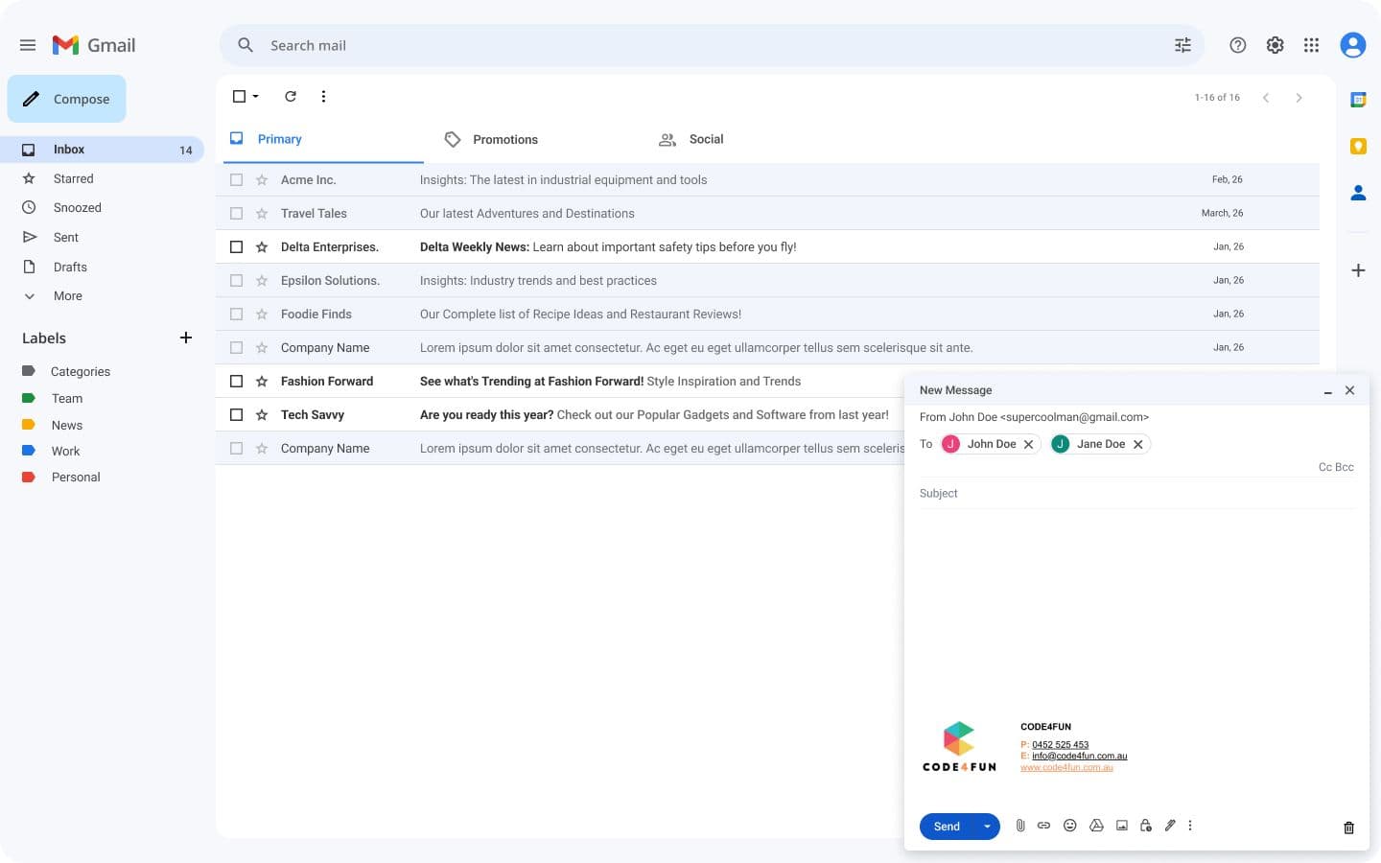The height and width of the screenshot is (863, 1381).
Task: Open the Social inbox tab
Action: click(706, 139)
